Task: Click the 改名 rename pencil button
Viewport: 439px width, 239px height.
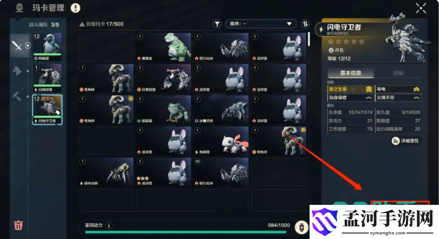Action: (336, 50)
